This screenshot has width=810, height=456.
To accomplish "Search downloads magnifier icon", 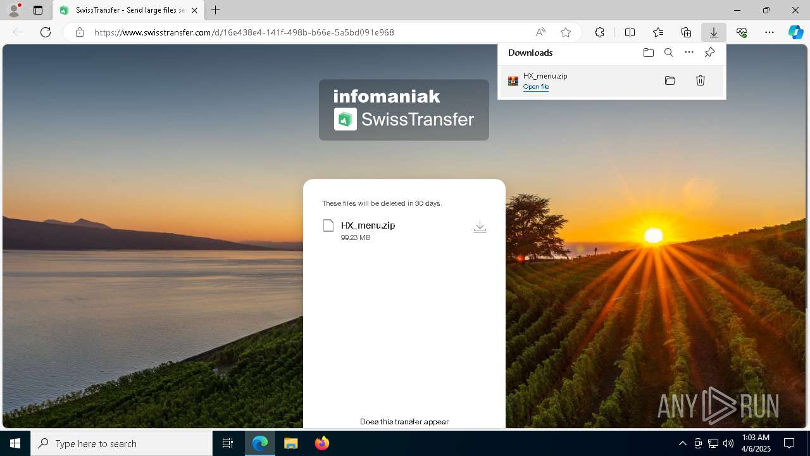I will click(669, 53).
